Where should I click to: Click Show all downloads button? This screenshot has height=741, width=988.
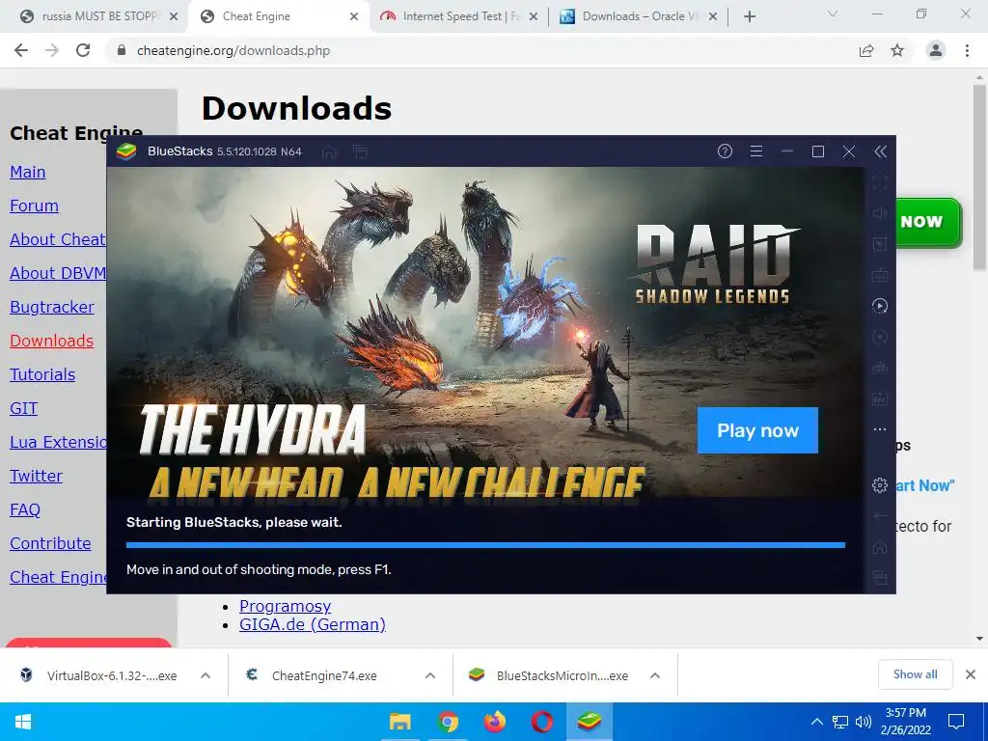(915, 674)
